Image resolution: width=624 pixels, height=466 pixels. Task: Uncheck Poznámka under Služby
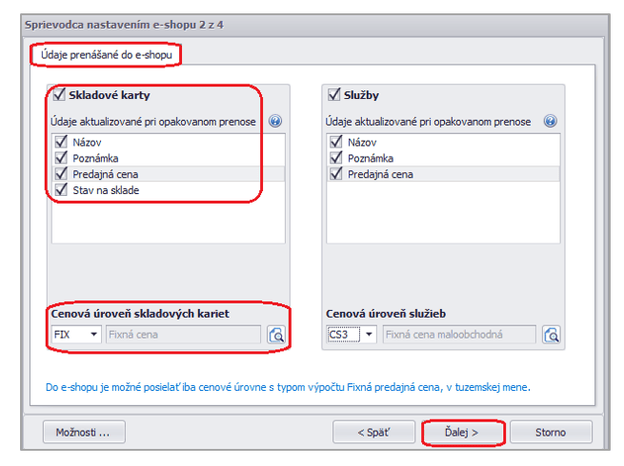click(x=334, y=158)
